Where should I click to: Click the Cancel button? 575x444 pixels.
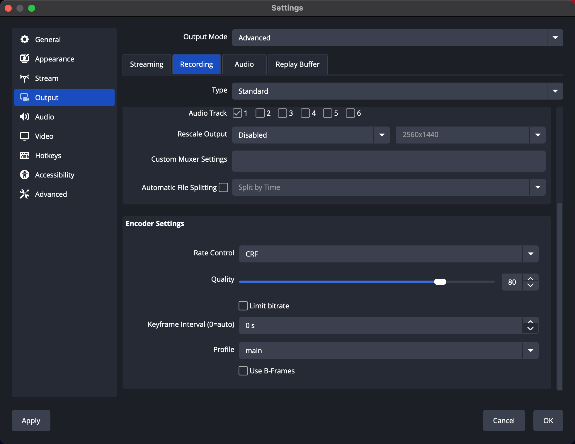coord(503,420)
